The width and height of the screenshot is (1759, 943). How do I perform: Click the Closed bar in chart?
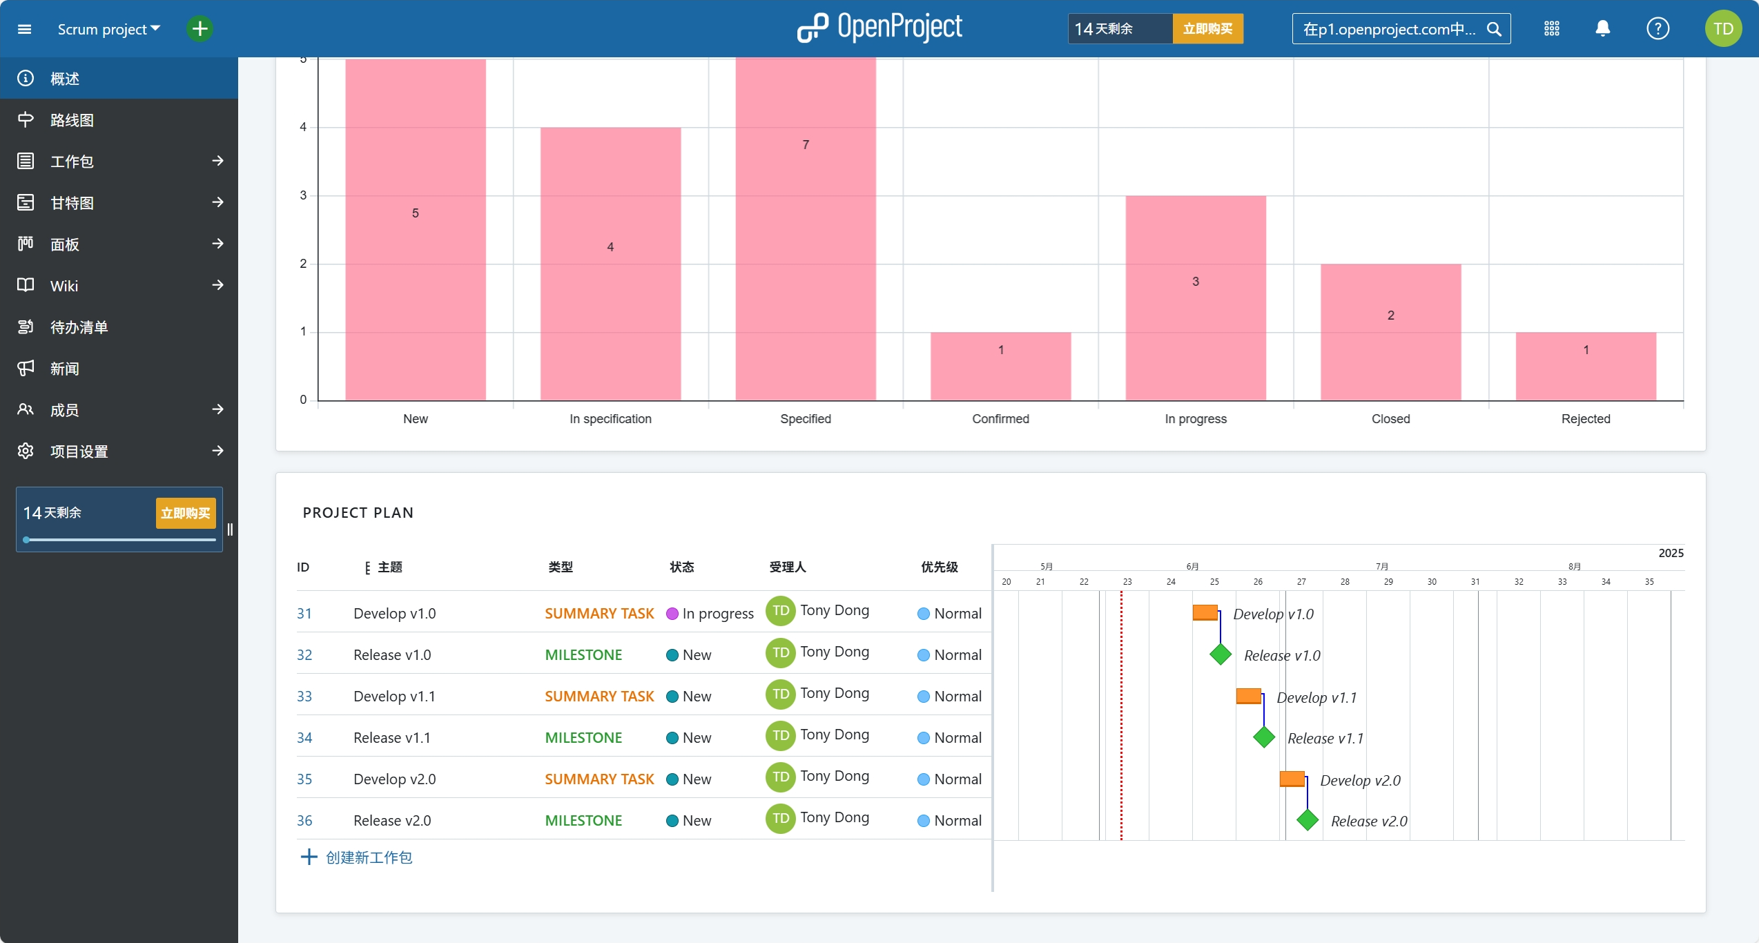point(1391,332)
